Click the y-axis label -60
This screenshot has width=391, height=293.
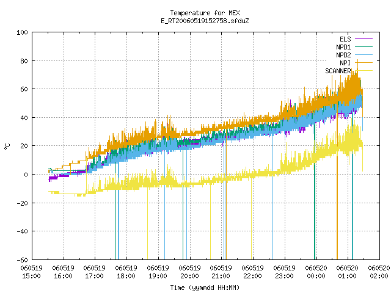22,260
